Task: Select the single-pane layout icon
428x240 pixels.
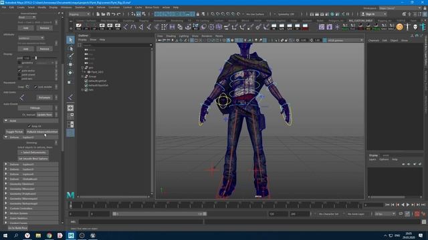Action: tap(70, 108)
